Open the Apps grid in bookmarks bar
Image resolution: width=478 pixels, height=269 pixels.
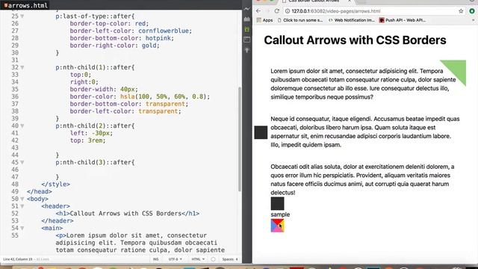[x=264, y=20]
